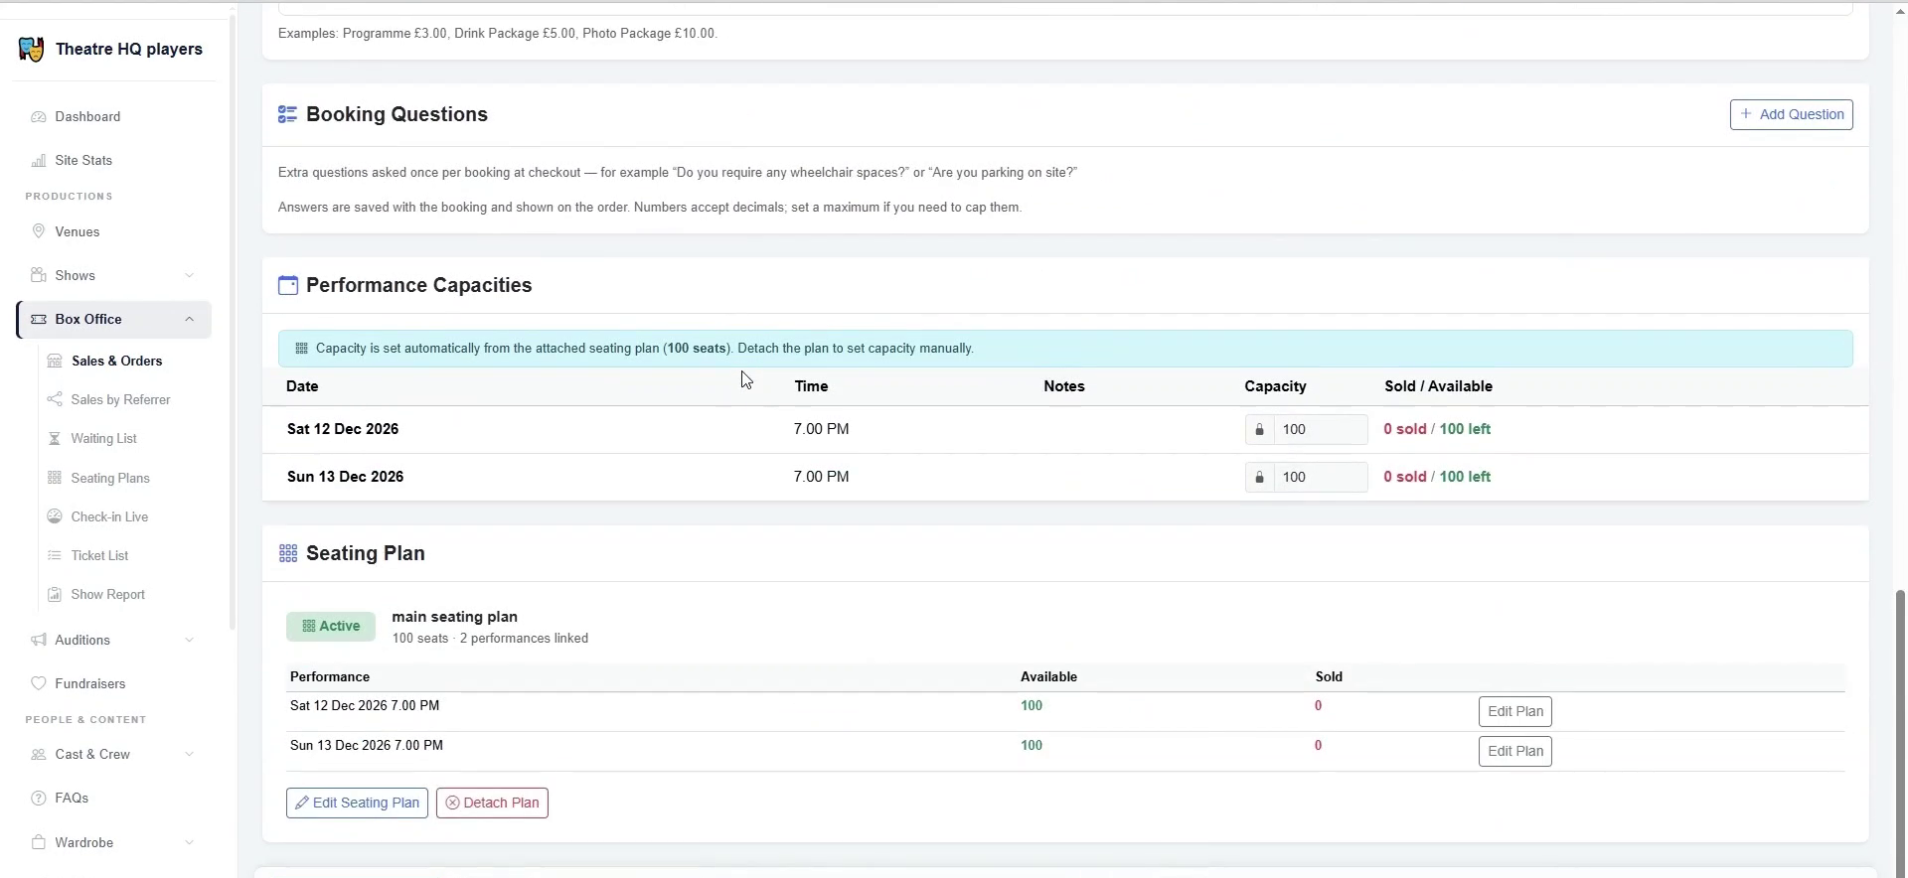Expand the Shows menu chevron
The height and width of the screenshot is (878, 1908).
pyautogui.click(x=189, y=275)
